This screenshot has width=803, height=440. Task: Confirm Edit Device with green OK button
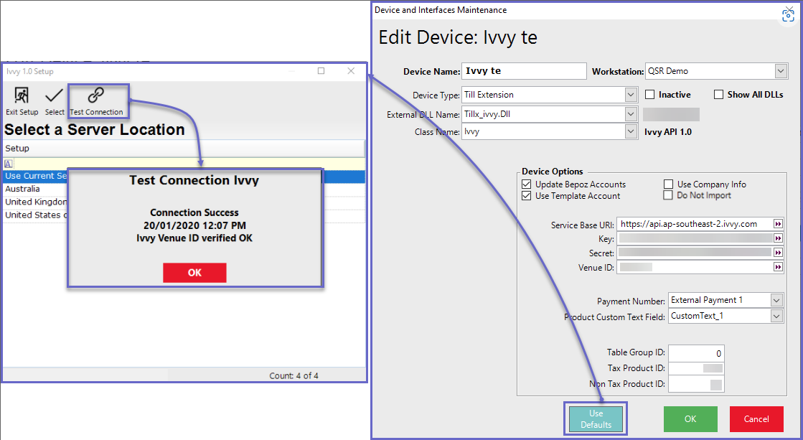click(690, 419)
